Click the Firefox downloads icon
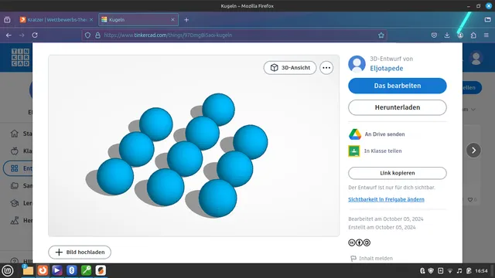Viewport: 495px width, 278px height. point(447,36)
